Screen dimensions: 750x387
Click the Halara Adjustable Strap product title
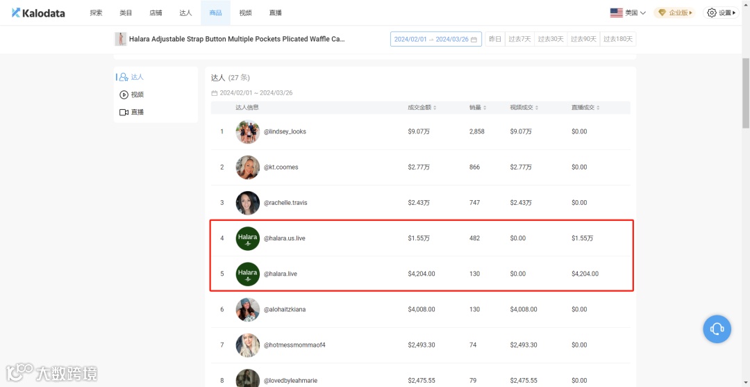pyautogui.click(x=237, y=39)
